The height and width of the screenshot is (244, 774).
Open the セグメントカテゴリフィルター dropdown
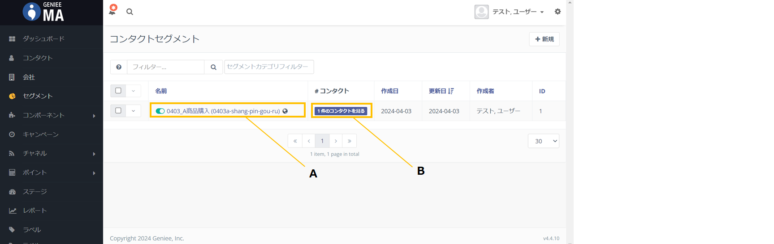269,67
